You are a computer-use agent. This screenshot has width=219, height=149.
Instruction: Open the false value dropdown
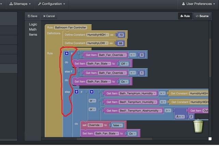(117, 125)
